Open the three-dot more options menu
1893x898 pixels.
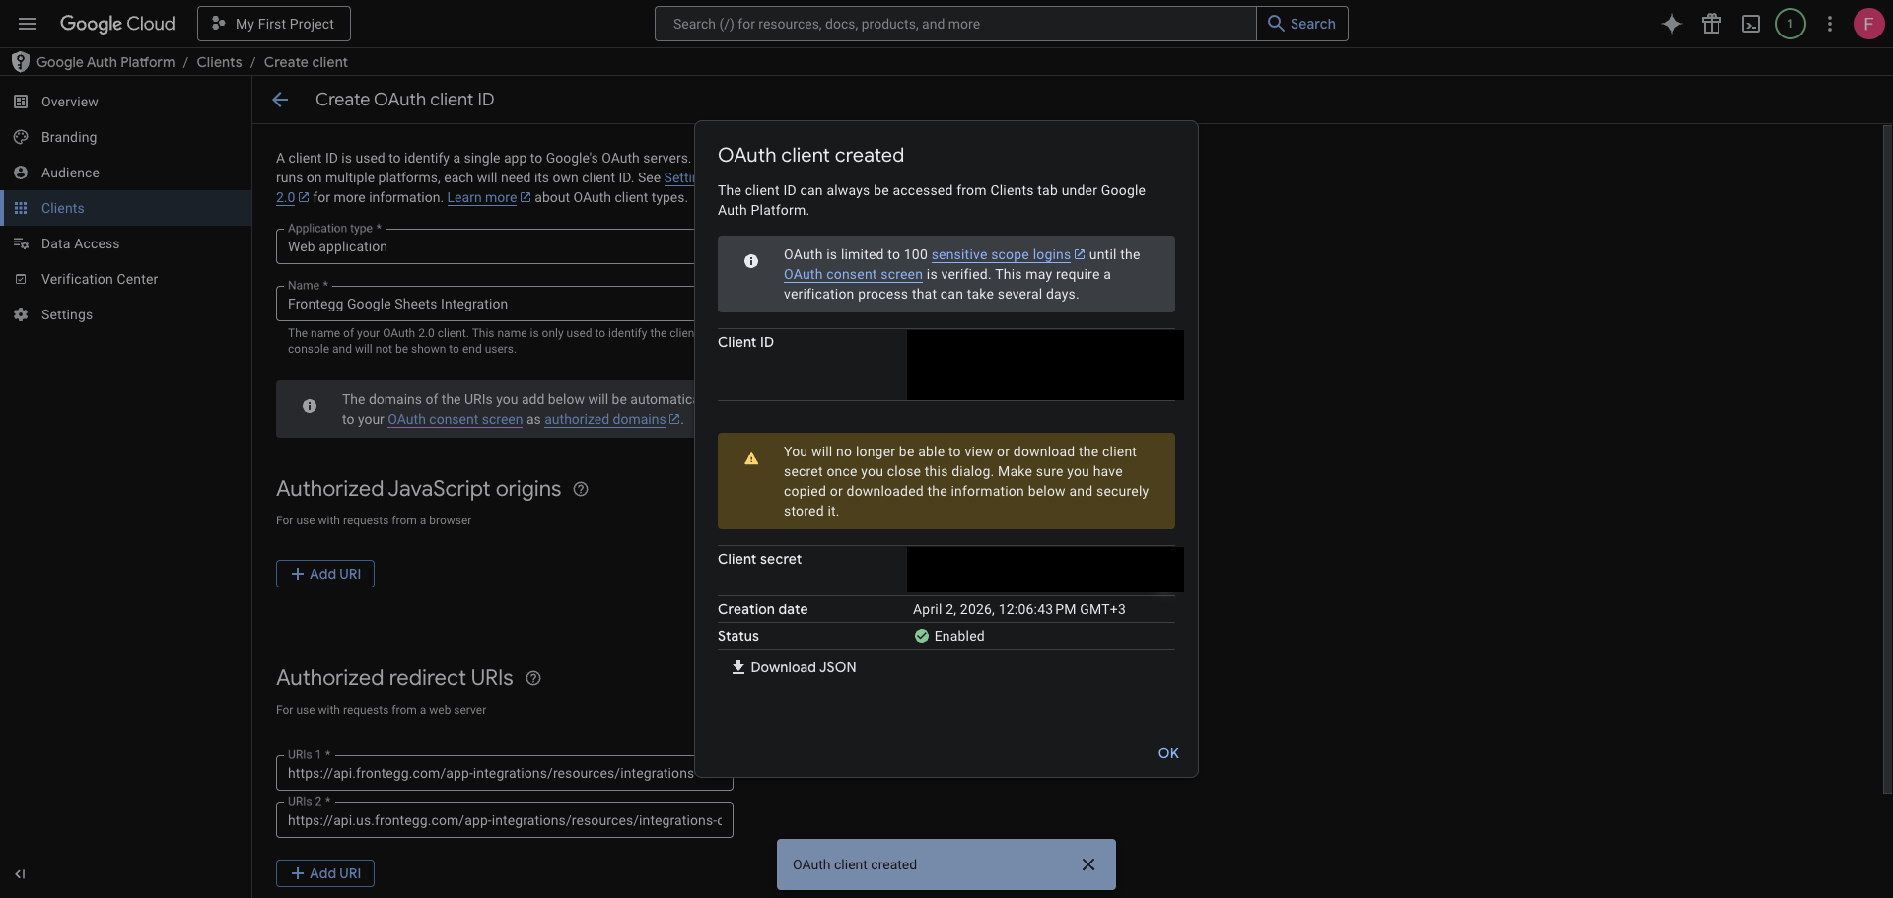(x=1830, y=24)
